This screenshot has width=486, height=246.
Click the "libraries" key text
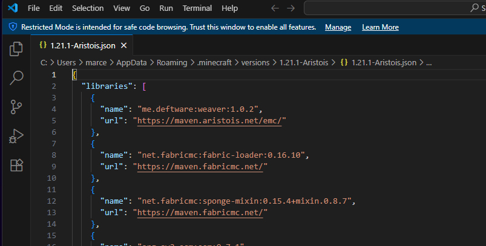pyautogui.click(x=107, y=86)
